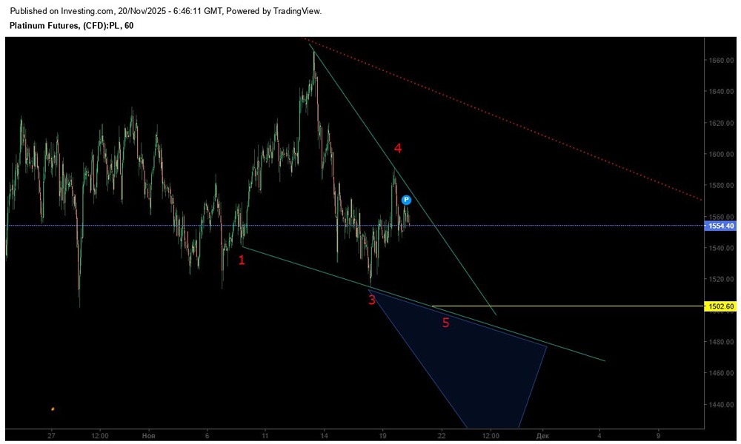The height and width of the screenshot is (444, 741).
Task: Select the red wave label 4
Action: click(398, 148)
